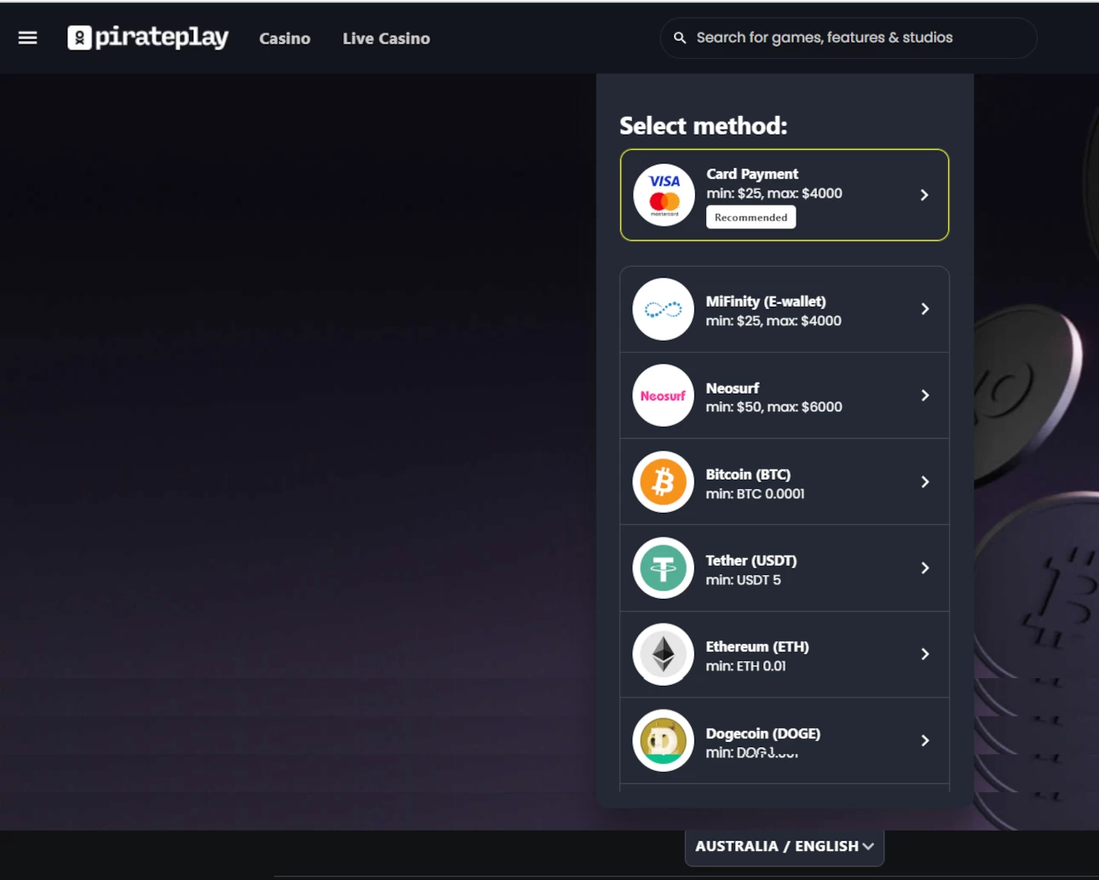Open the hamburger menu

(27, 37)
